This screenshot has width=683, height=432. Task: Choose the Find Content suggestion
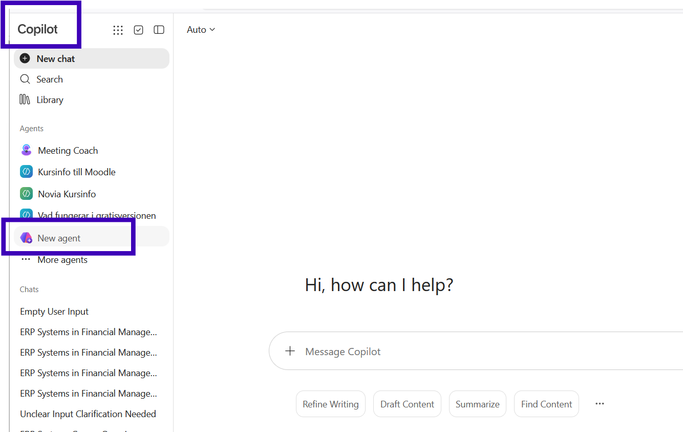coord(546,404)
